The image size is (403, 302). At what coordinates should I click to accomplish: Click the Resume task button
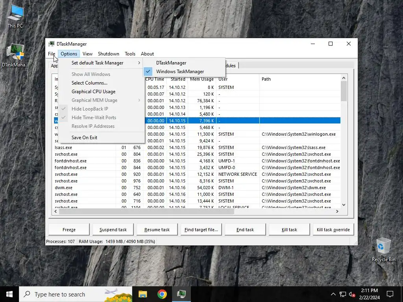point(157,230)
